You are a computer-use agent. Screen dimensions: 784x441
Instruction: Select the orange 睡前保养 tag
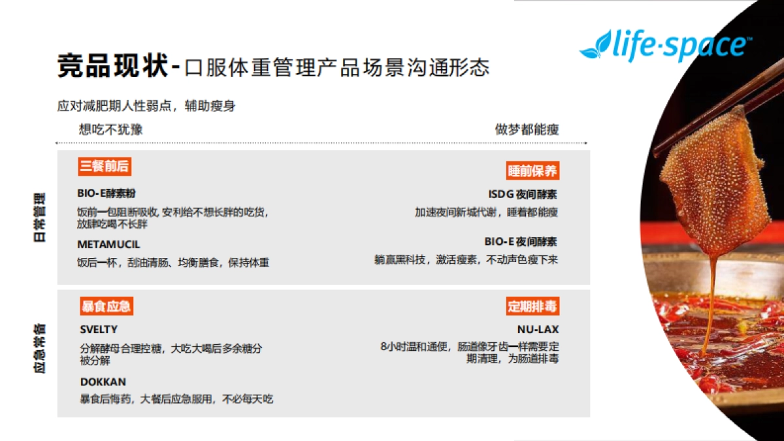[532, 171]
